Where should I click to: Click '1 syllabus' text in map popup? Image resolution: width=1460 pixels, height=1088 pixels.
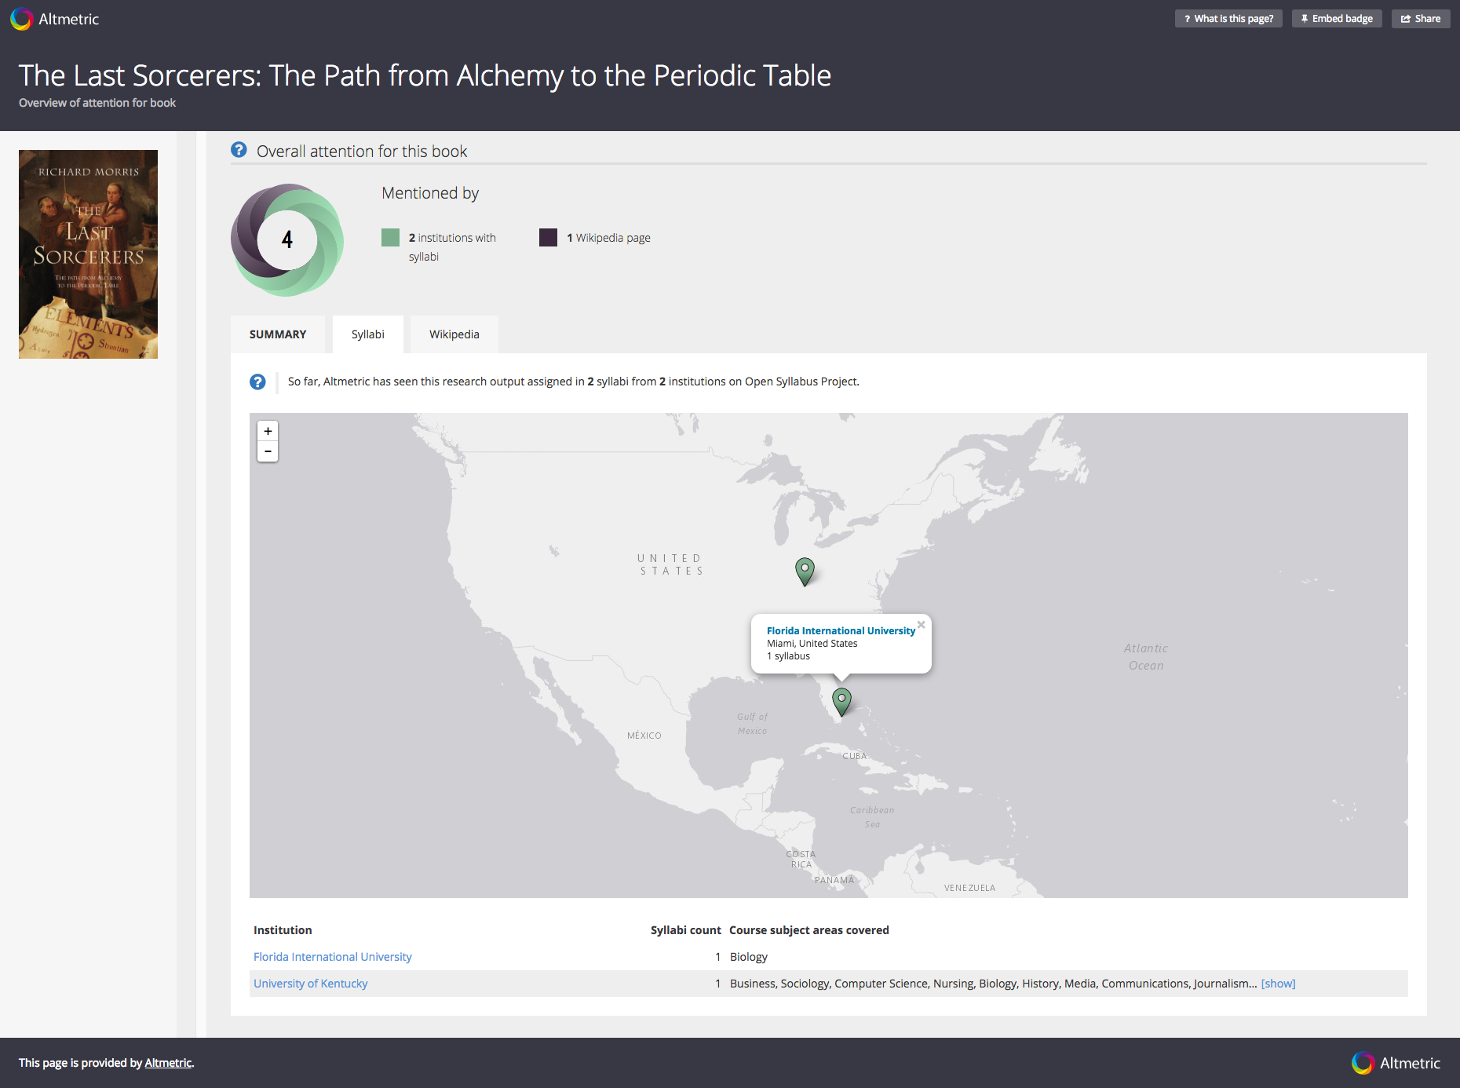pos(788,656)
